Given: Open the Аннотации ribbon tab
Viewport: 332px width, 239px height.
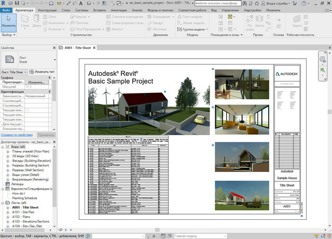Looking at the screenshot, I should point(119,10).
